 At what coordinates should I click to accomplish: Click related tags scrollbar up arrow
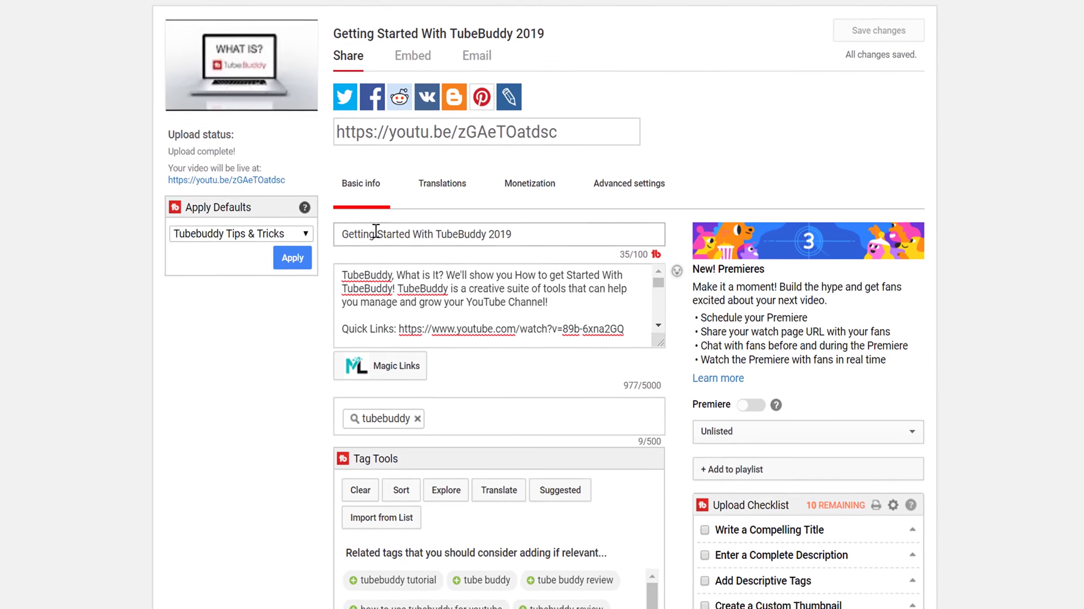point(652,576)
